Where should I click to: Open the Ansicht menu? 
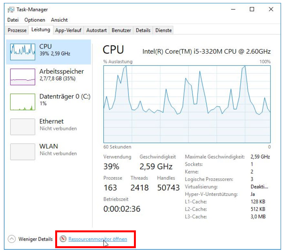(59, 20)
